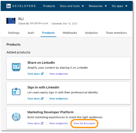Click the DEVELOPERS header text
This screenshot has height=133, width=136.
click(x=24, y=6)
